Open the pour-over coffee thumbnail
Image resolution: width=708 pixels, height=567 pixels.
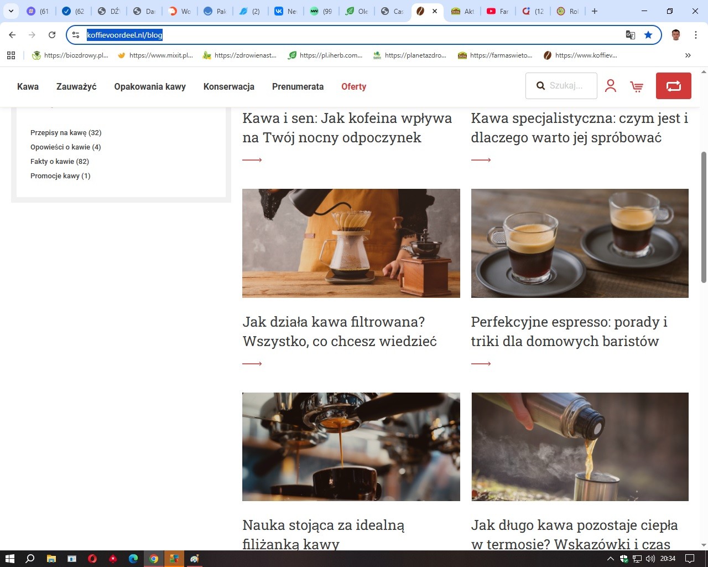[351, 243]
